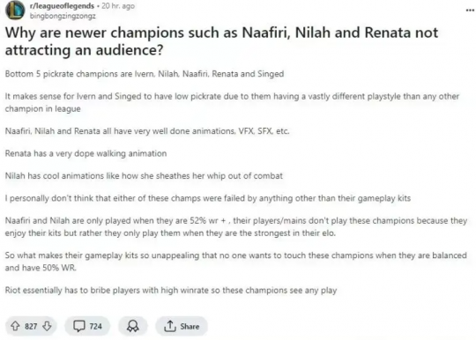Click the Renata walking animation line
Screen dimensions: 476x340
pyautogui.click(x=86, y=153)
